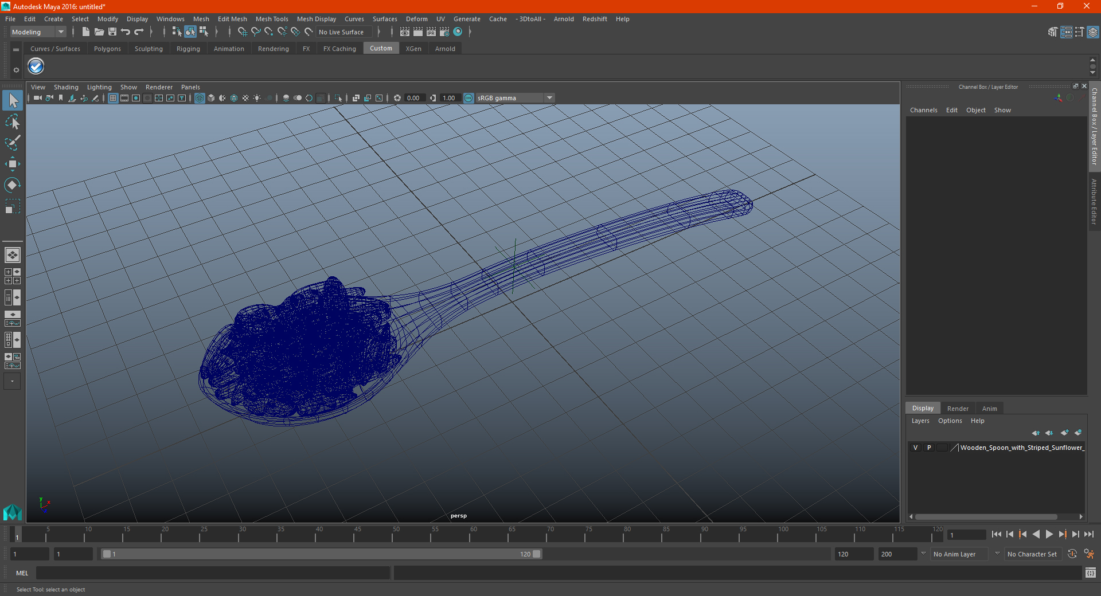Toggle wireframe shading in viewport
This screenshot has height=596, width=1101.
click(x=200, y=98)
